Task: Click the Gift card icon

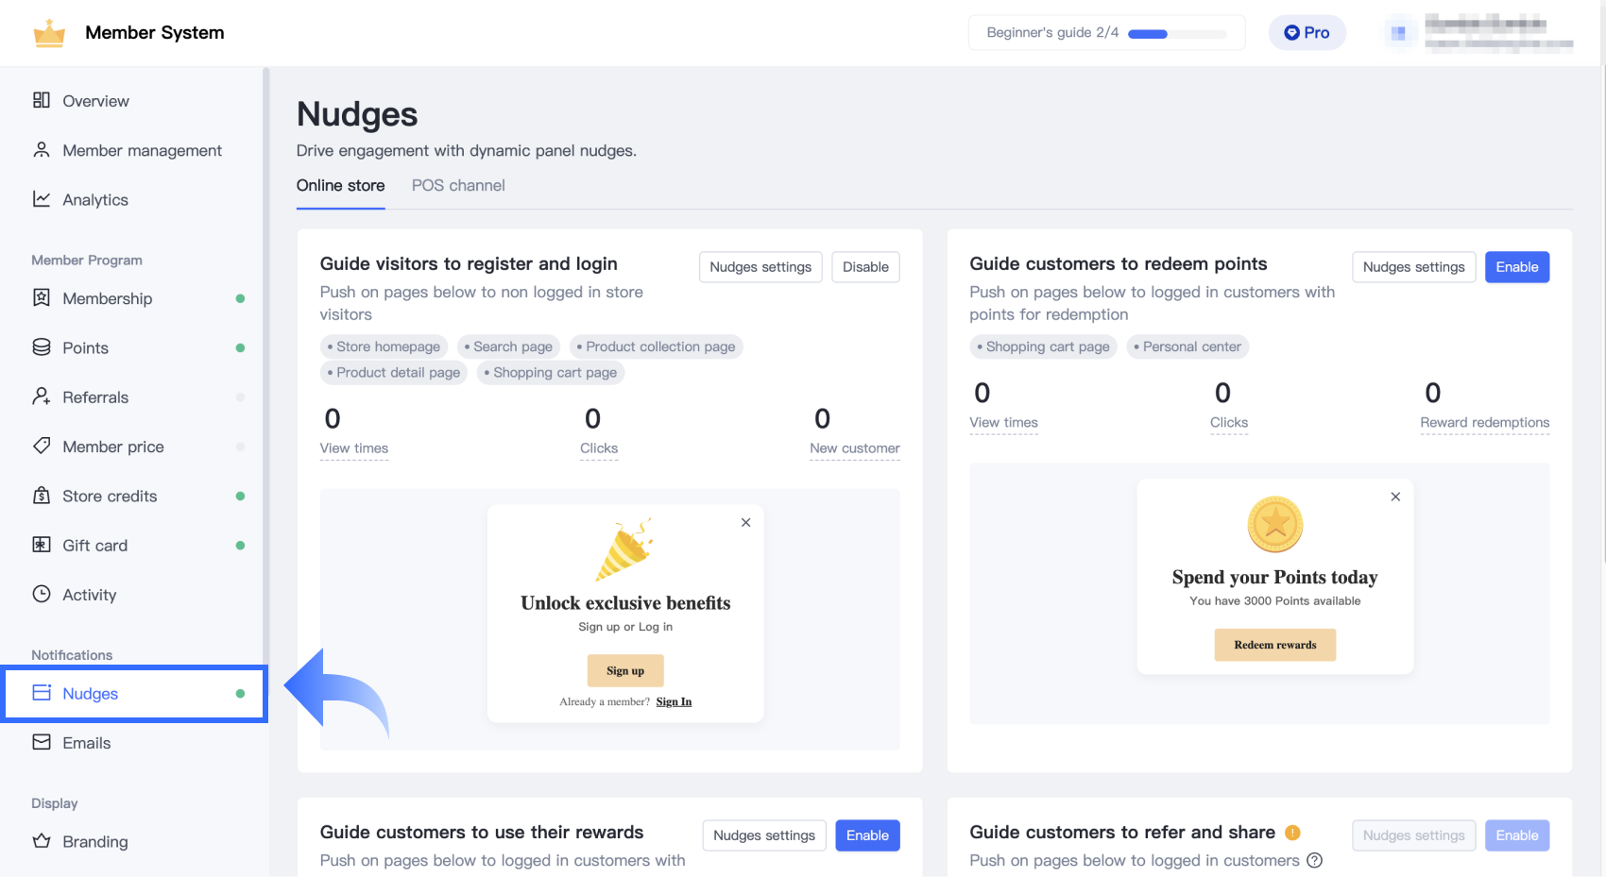Action: coord(42,545)
